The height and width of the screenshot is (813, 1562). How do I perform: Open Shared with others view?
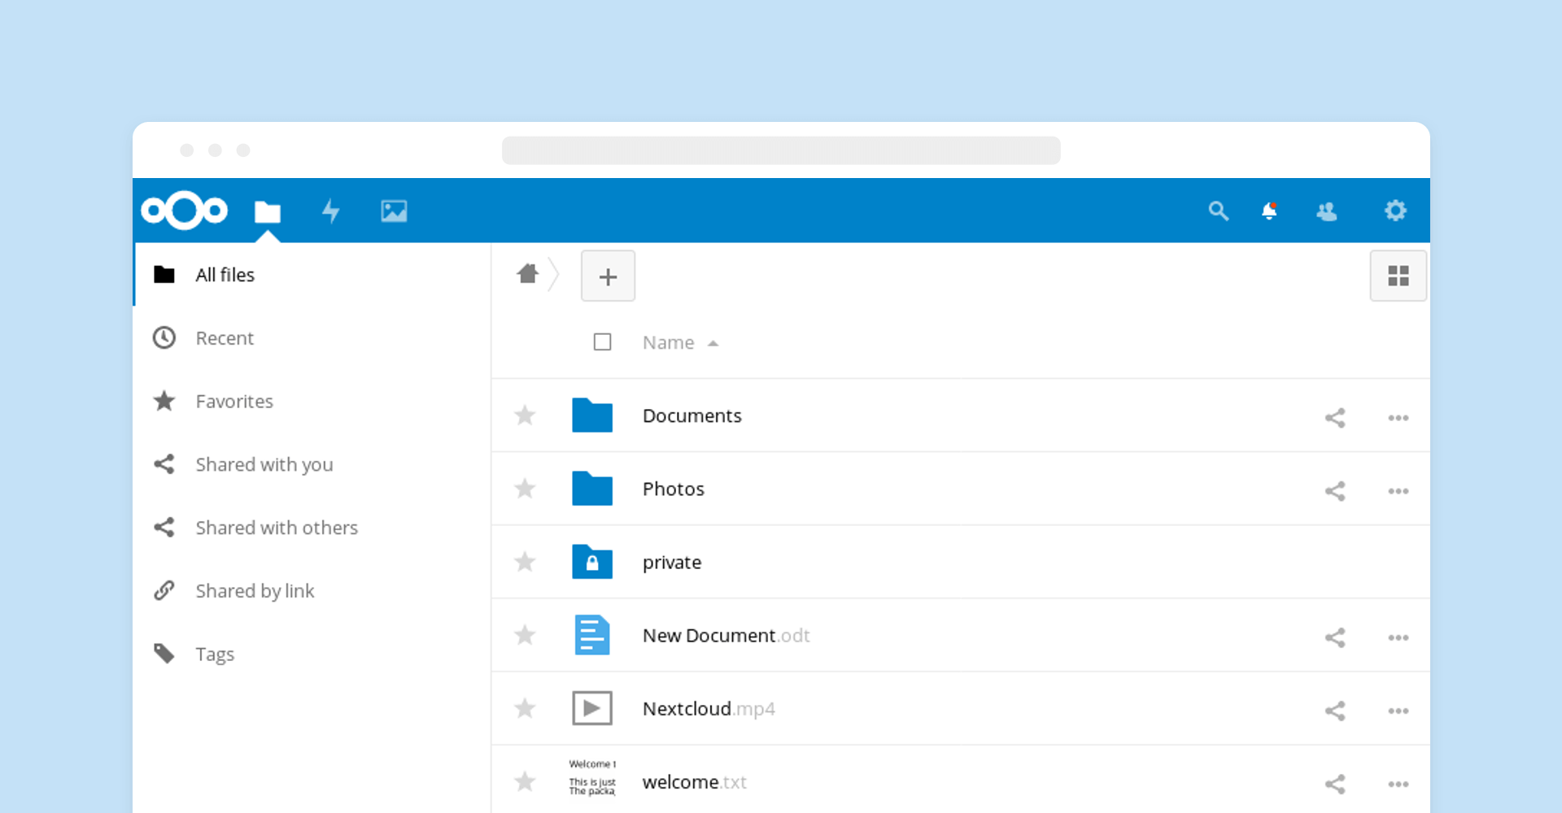point(276,528)
